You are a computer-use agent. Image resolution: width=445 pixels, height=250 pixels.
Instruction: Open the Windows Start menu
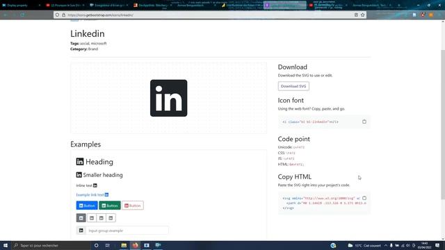[x=6, y=245]
